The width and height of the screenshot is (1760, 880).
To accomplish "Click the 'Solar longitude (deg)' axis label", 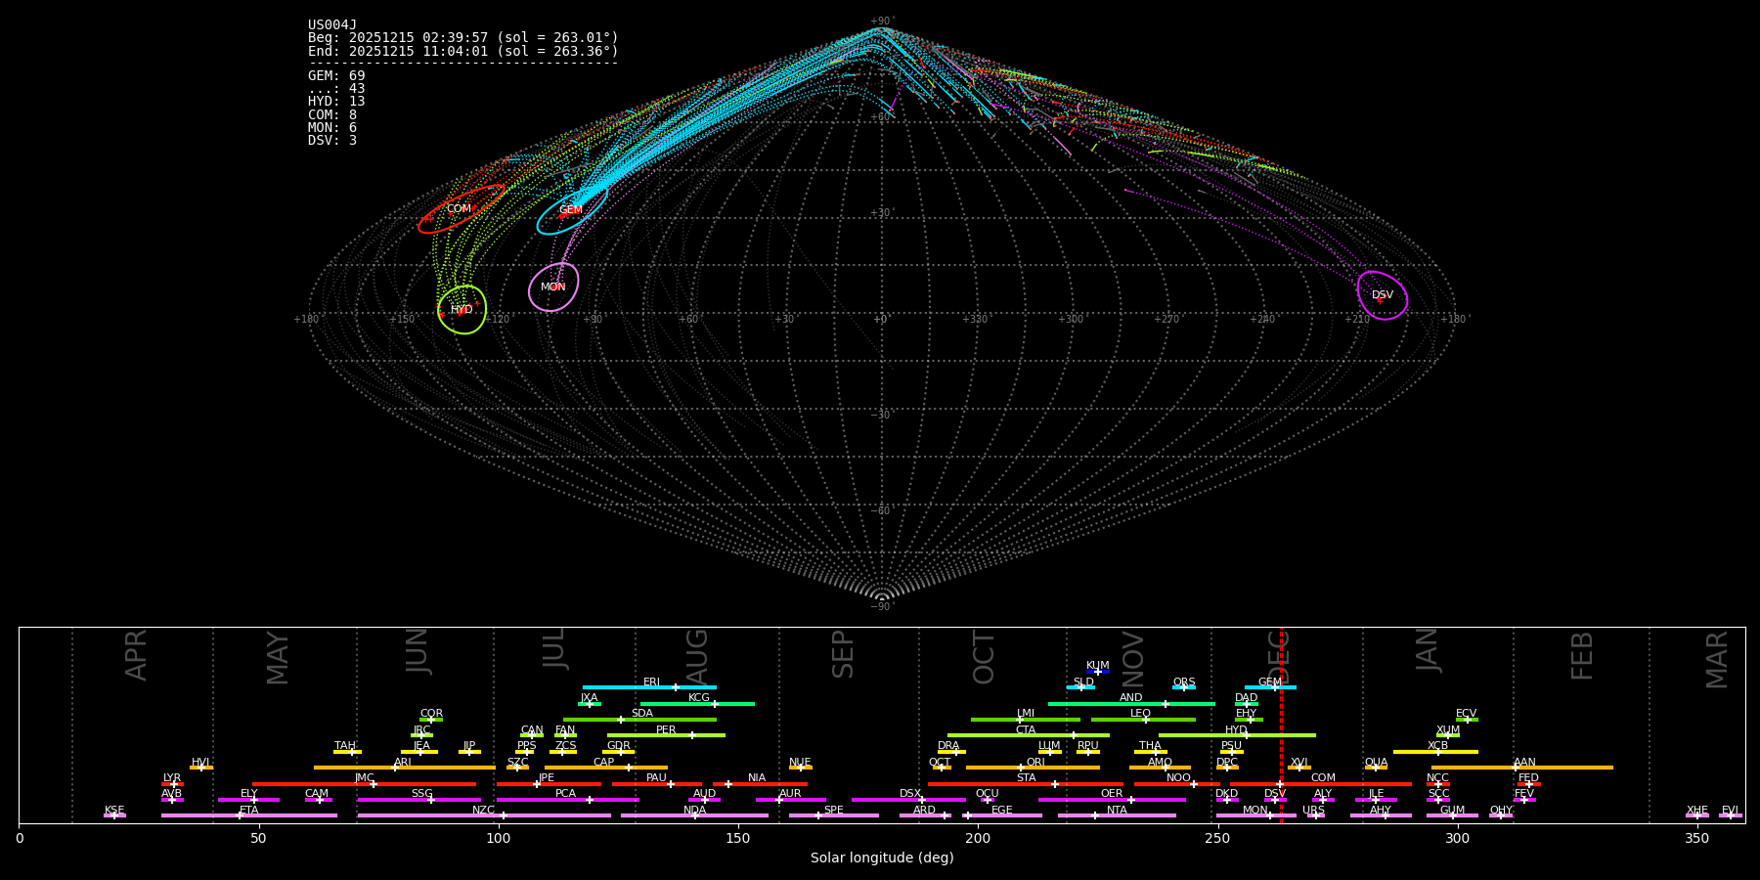I will (x=881, y=858).
